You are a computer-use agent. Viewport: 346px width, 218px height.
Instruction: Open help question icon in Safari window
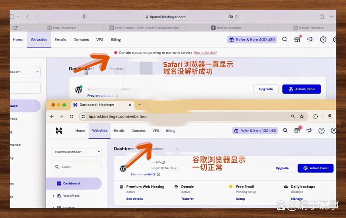click(x=323, y=39)
